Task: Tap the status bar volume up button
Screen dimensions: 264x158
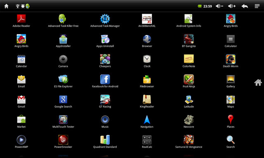Action: 232,6
